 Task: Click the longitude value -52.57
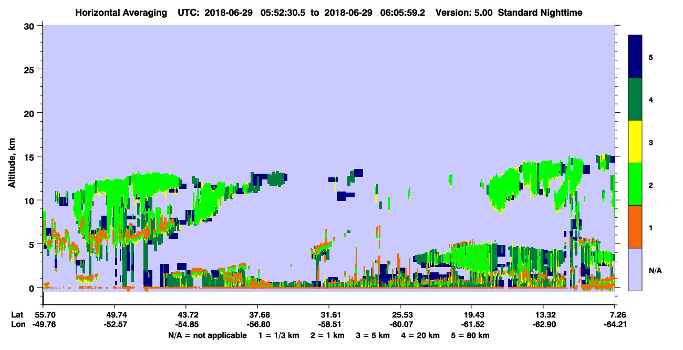pyautogui.click(x=115, y=325)
